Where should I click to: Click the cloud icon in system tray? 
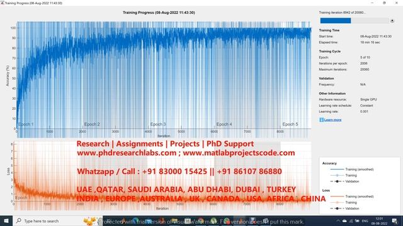344,221
